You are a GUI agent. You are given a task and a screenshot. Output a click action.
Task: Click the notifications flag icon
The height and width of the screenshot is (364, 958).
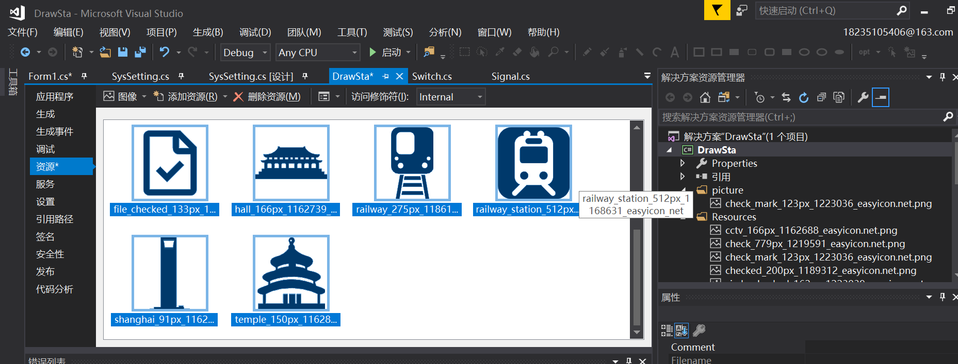click(x=717, y=10)
